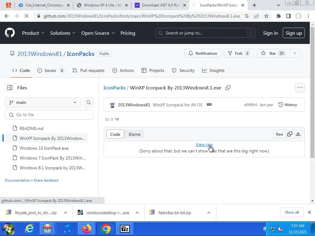Expand the Solutions menu
The image size is (315, 236).
tap(63, 33)
